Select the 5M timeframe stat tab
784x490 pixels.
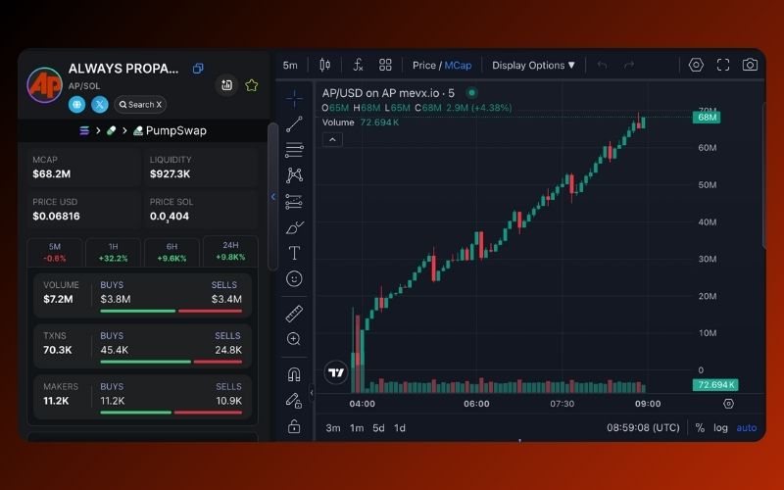tap(55, 252)
